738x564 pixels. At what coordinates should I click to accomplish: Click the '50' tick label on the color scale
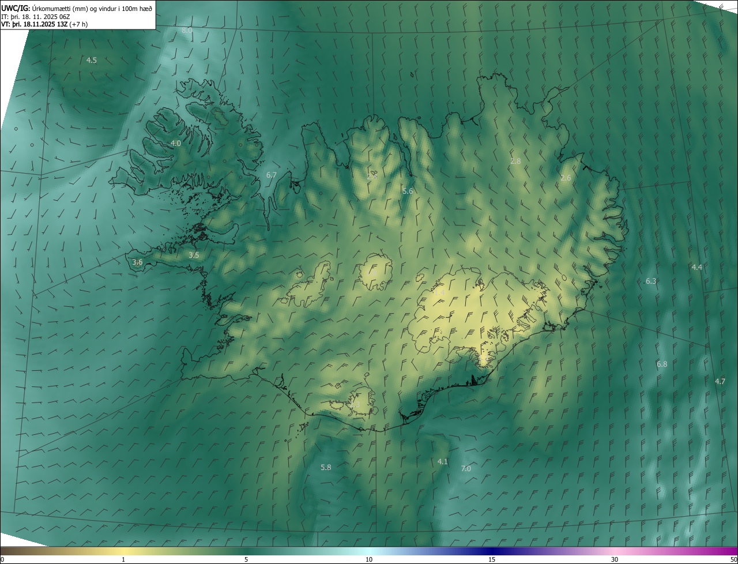(733, 559)
